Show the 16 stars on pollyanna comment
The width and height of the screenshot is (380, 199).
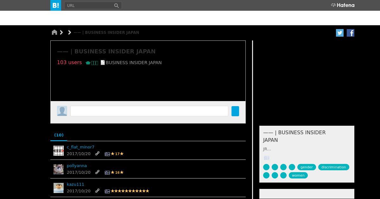pyautogui.click(x=117, y=172)
